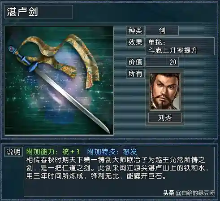Click the blue jeweled sword hilt
The image size is (220, 201).
click(x=22, y=58)
